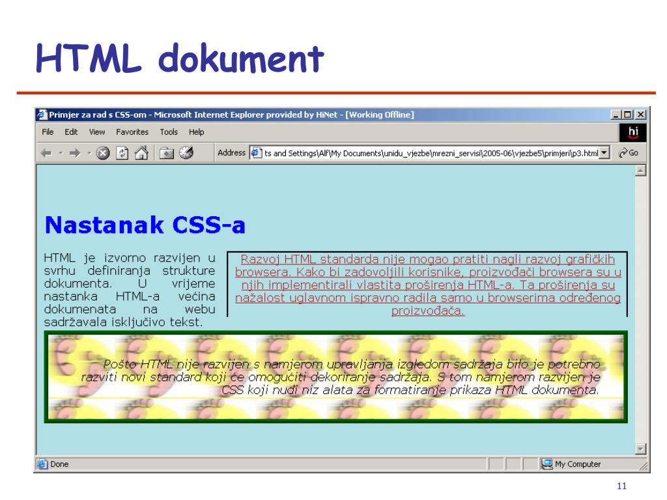Open the Tools menu
Viewport: 667px width, 500px height.
pos(169,132)
